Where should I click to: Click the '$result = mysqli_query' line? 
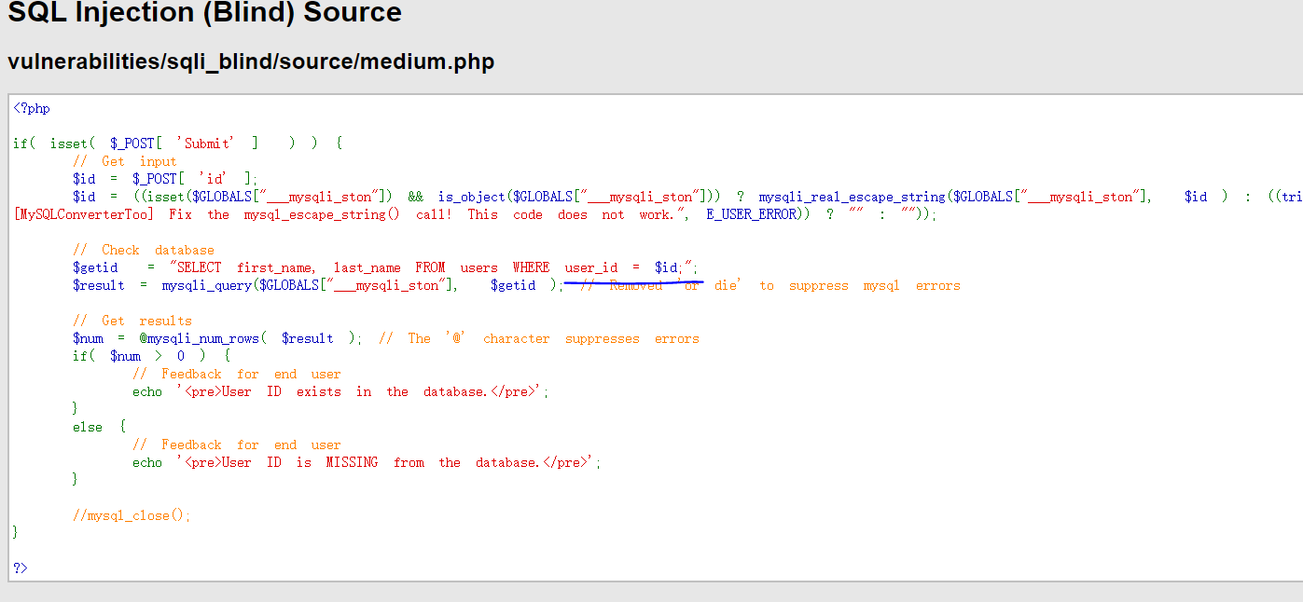318,285
